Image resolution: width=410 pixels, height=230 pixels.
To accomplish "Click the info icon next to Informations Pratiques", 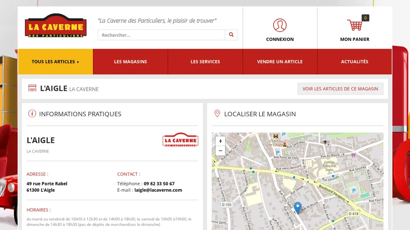I will coord(32,113).
